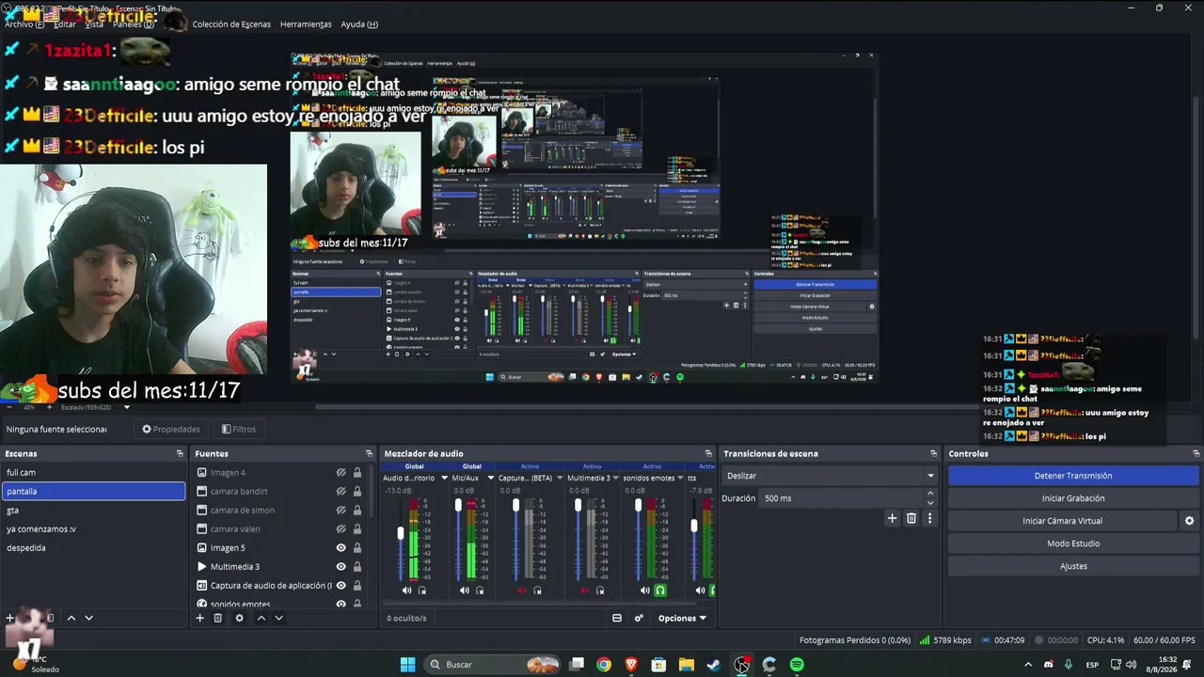Move selected source down in Fuentes
Image resolution: width=1204 pixels, height=677 pixels.
278,618
